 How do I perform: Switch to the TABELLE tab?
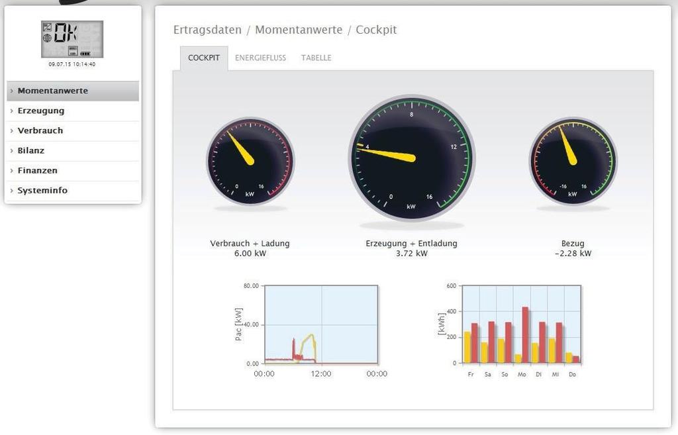pos(316,58)
